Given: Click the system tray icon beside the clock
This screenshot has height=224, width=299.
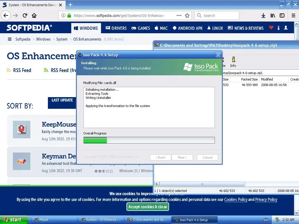Looking at the screenshot, I should [x=277, y=220].
